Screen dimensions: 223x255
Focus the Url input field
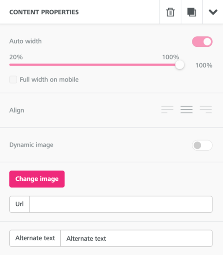click(x=121, y=204)
